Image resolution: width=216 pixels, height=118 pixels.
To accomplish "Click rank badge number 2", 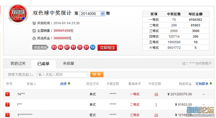I will tap(7, 104).
